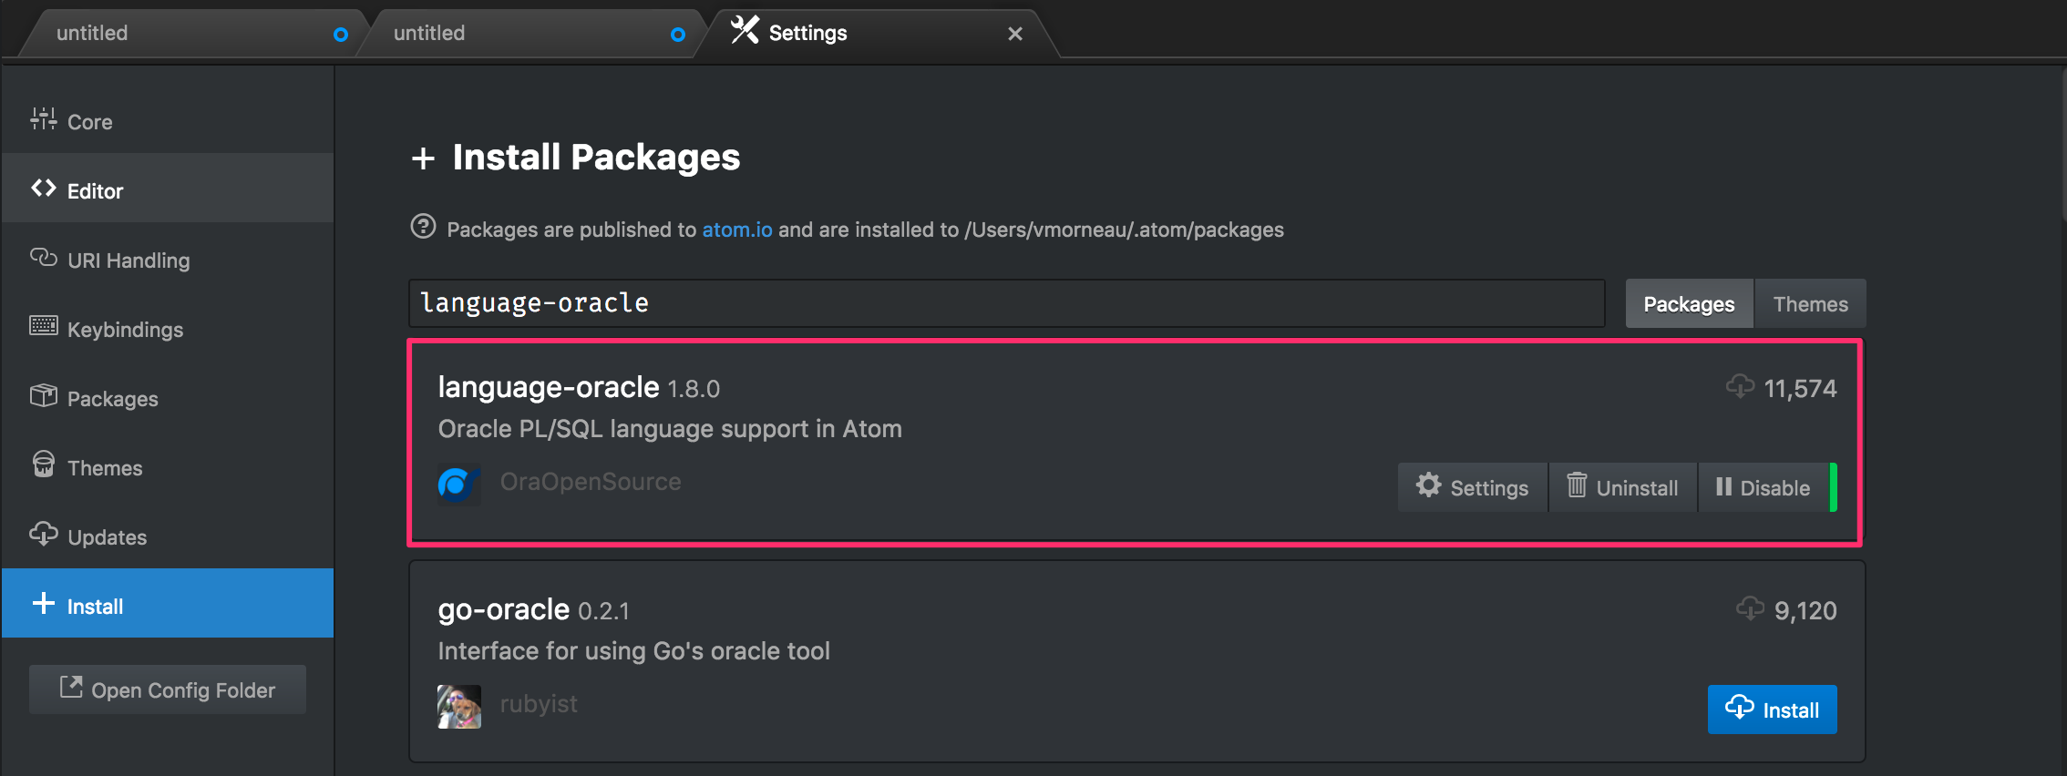
Task: Uninstall the language-oracle package
Action: (1623, 487)
